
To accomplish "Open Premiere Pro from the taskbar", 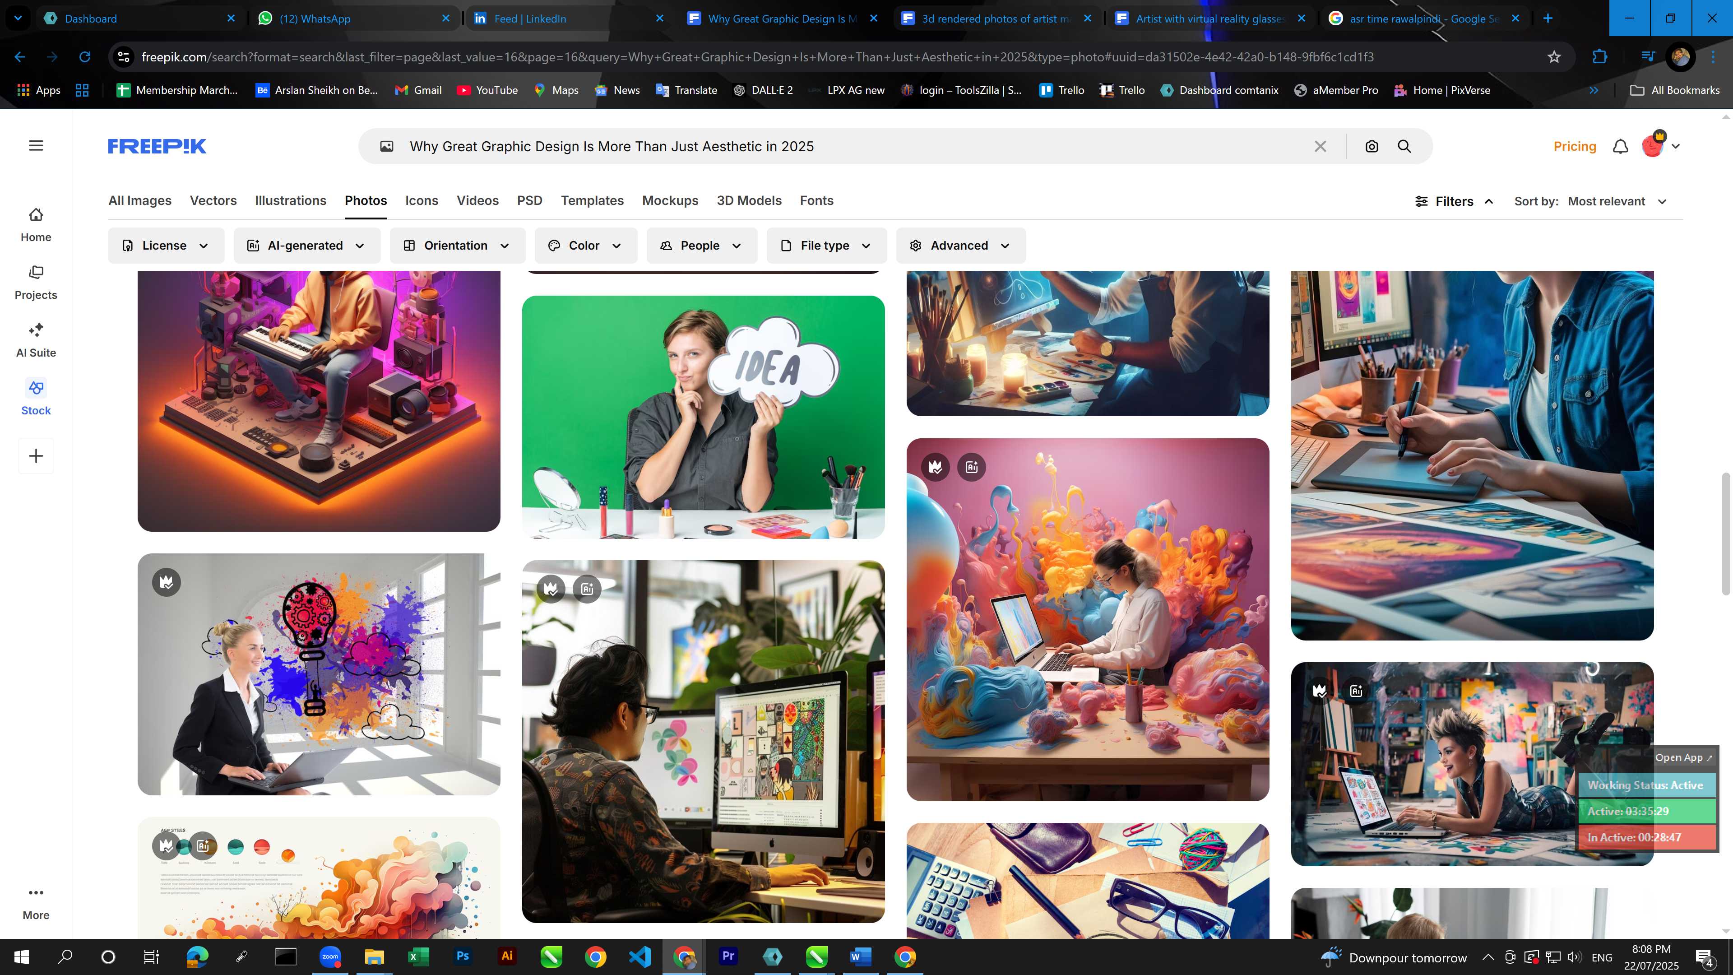I will click(x=728, y=956).
